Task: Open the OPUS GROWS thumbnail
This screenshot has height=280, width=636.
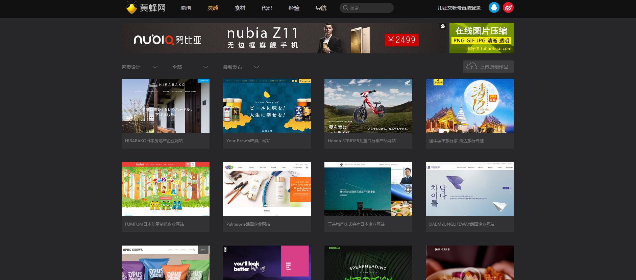Action: pyautogui.click(x=166, y=263)
